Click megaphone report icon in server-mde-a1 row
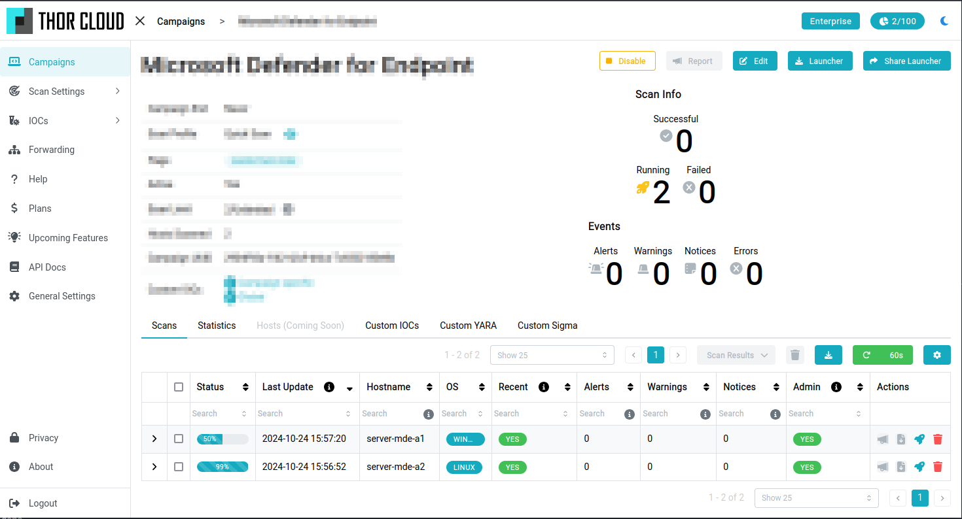 (x=883, y=439)
